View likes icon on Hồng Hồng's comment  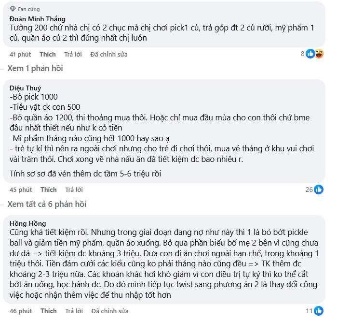click(x=319, y=311)
